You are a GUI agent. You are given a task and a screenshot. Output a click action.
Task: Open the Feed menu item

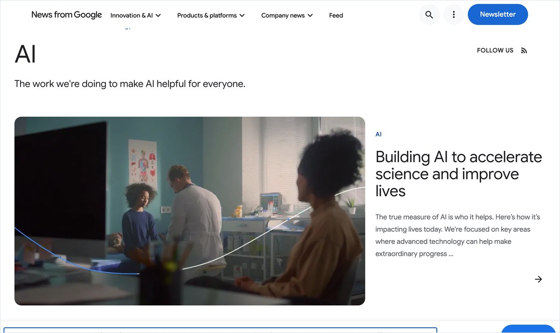tap(336, 15)
